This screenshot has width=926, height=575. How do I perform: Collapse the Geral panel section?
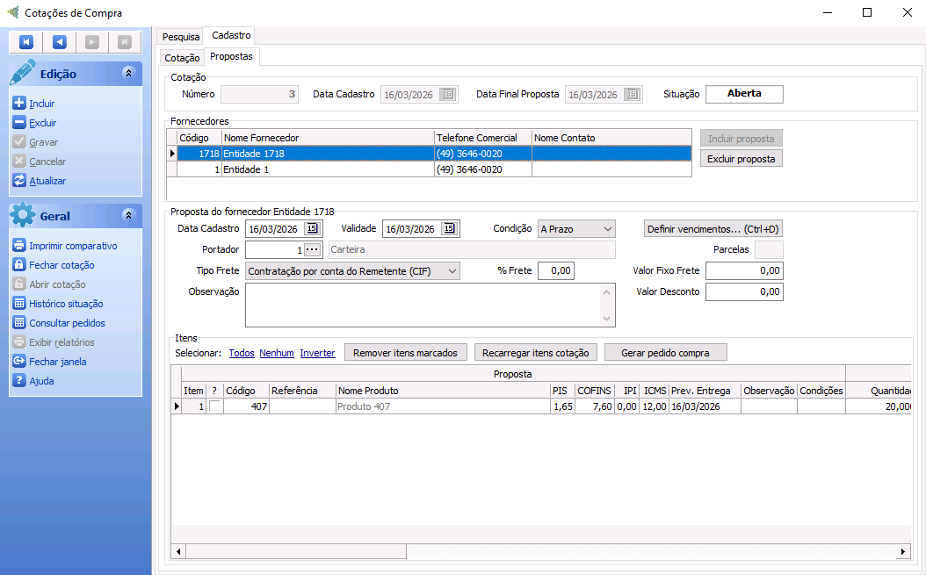pyautogui.click(x=128, y=215)
